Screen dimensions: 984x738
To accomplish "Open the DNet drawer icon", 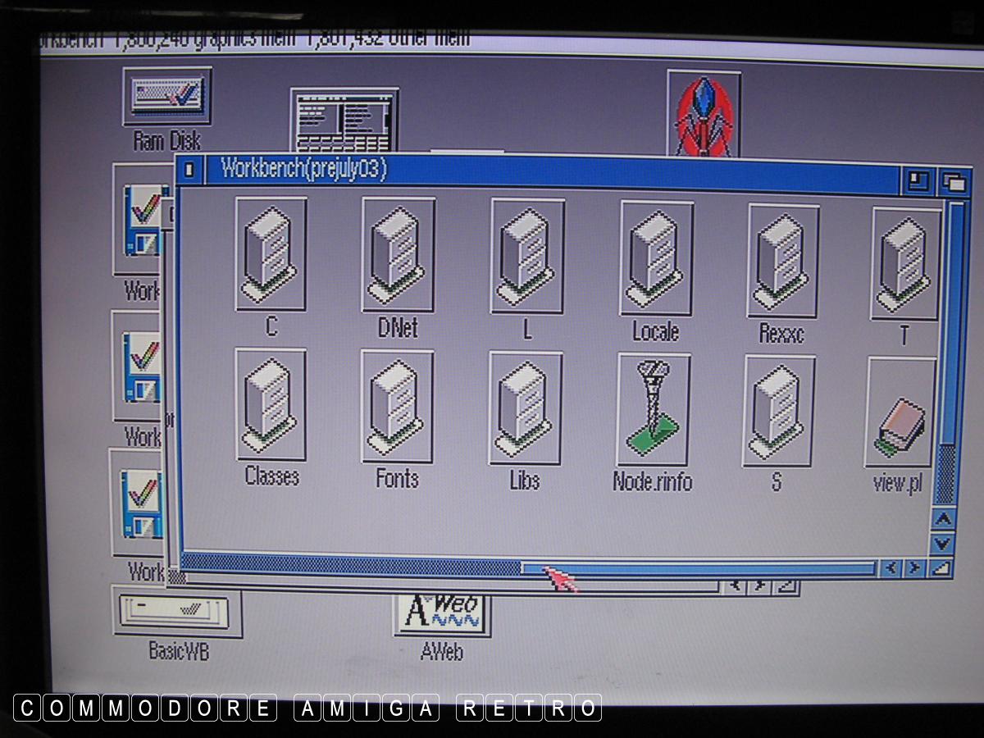I will [x=398, y=254].
